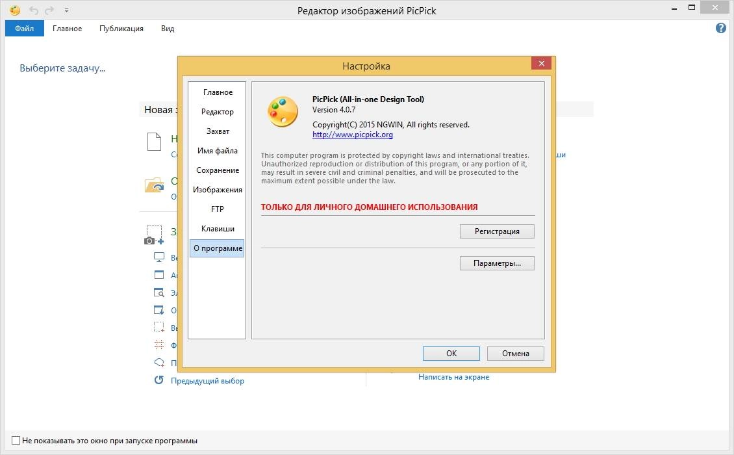Select the fixed region capture icon
Screen dimensions: 734x455
[x=159, y=345]
